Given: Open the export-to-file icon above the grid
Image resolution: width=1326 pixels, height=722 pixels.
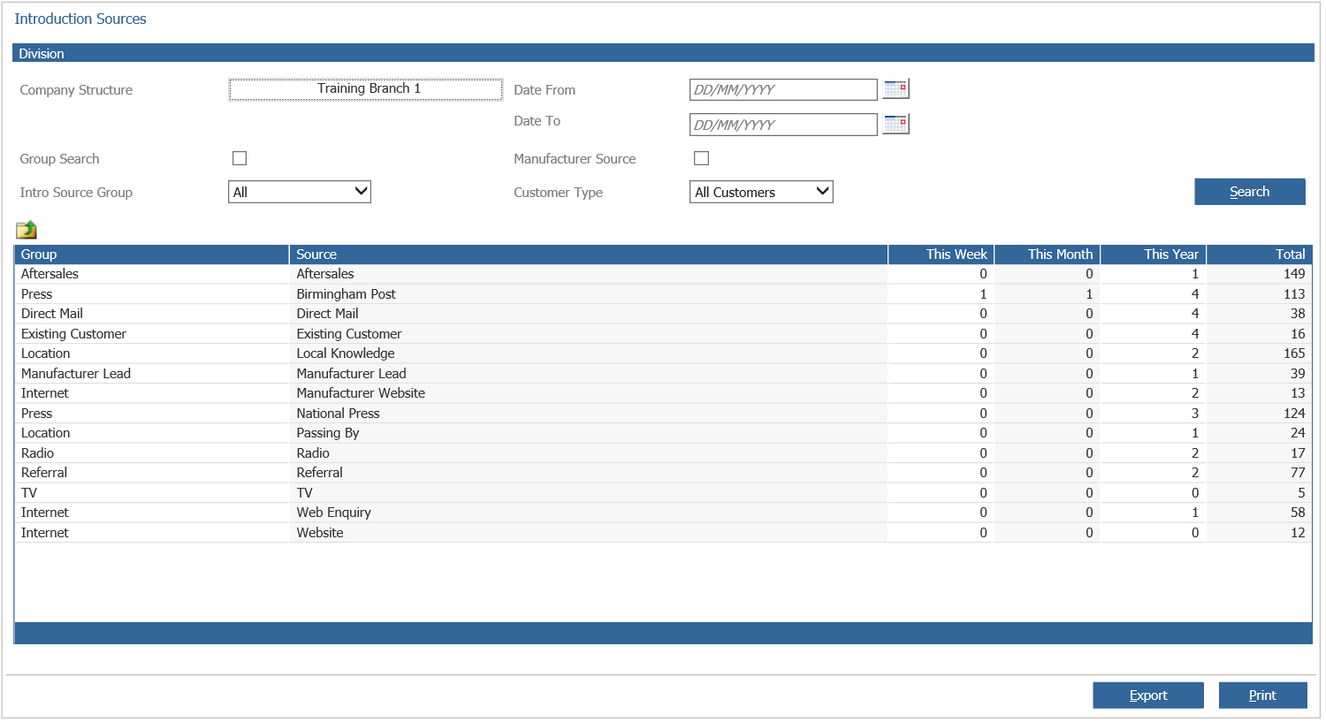Looking at the screenshot, I should click(26, 229).
